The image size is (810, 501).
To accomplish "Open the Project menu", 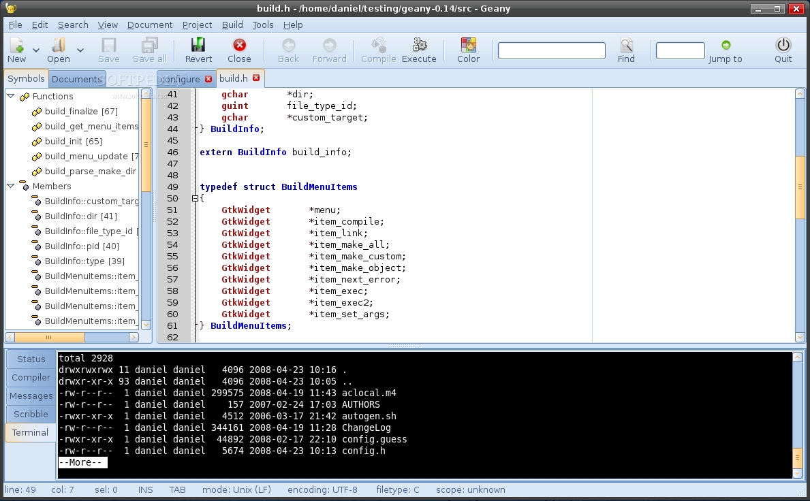I will pyautogui.click(x=197, y=25).
